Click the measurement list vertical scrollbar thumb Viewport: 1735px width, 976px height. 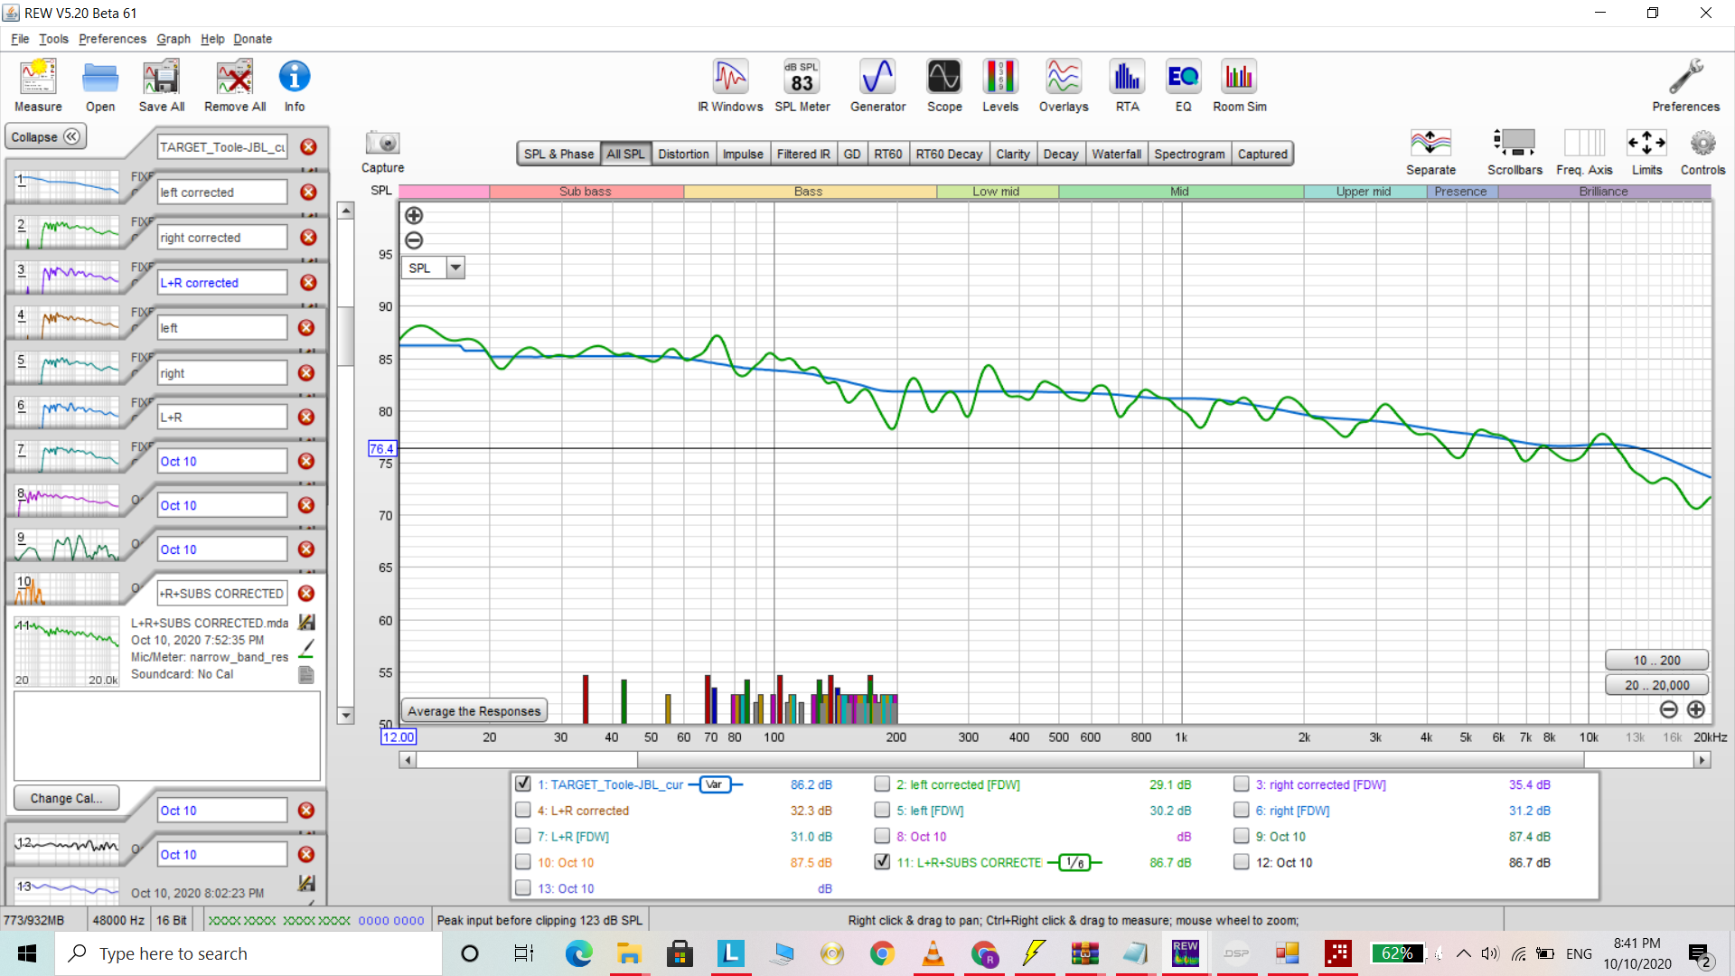coord(345,336)
